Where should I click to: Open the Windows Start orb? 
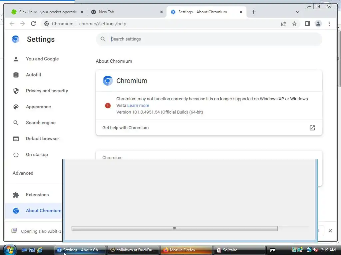click(10, 250)
